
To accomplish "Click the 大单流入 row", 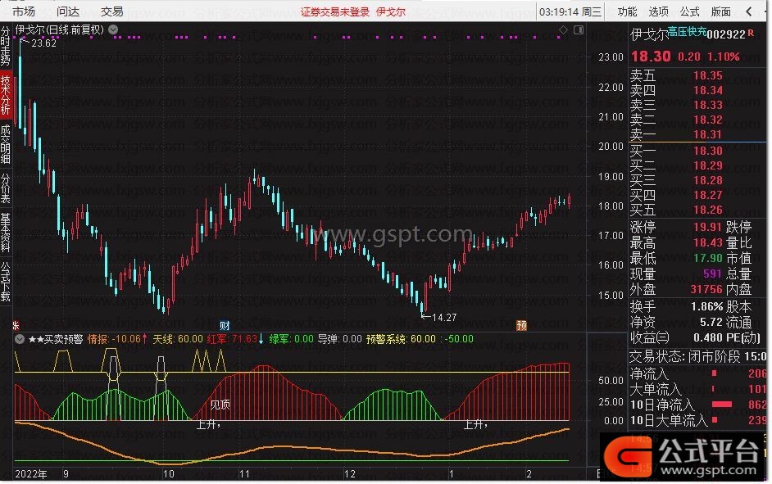I will pyautogui.click(x=698, y=390).
